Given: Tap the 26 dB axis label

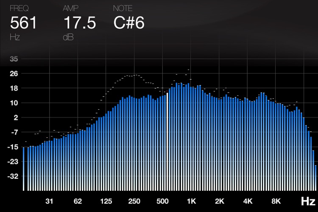Looking at the screenshot, I should click(14, 74).
